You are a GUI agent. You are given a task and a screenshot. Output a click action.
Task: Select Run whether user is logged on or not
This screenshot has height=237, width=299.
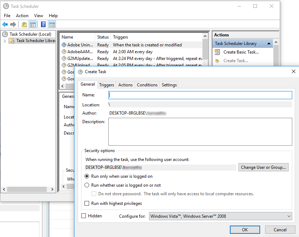(x=87, y=185)
